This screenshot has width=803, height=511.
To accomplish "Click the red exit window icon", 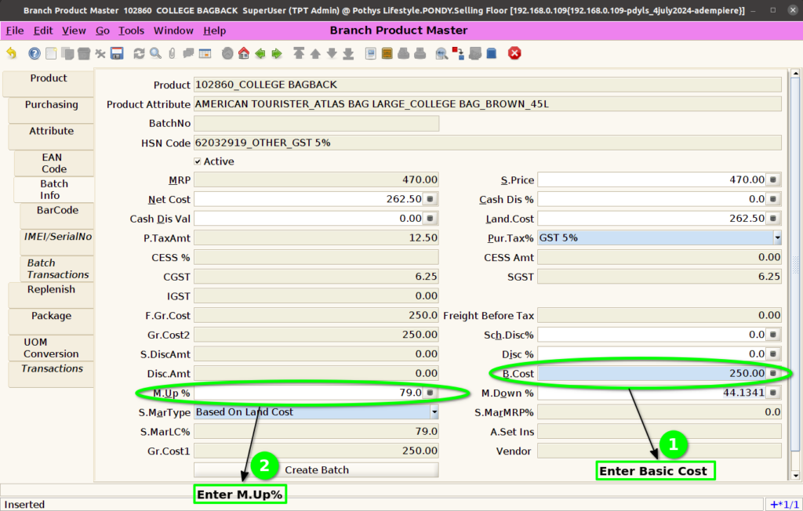I will 514,53.
